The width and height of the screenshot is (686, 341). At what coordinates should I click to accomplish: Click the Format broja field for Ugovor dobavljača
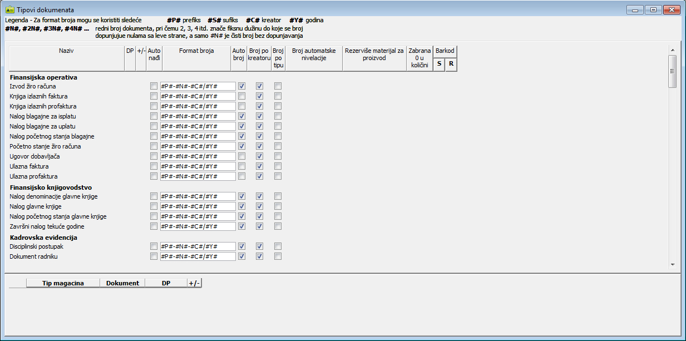[198, 156]
